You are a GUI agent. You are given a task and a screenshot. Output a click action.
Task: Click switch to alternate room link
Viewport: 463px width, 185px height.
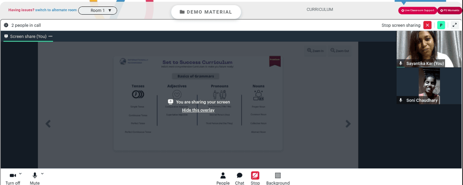[56, 10]
